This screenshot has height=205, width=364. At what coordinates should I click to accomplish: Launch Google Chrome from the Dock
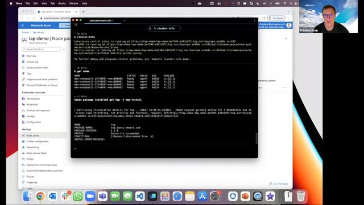click(x=40, y=196)
